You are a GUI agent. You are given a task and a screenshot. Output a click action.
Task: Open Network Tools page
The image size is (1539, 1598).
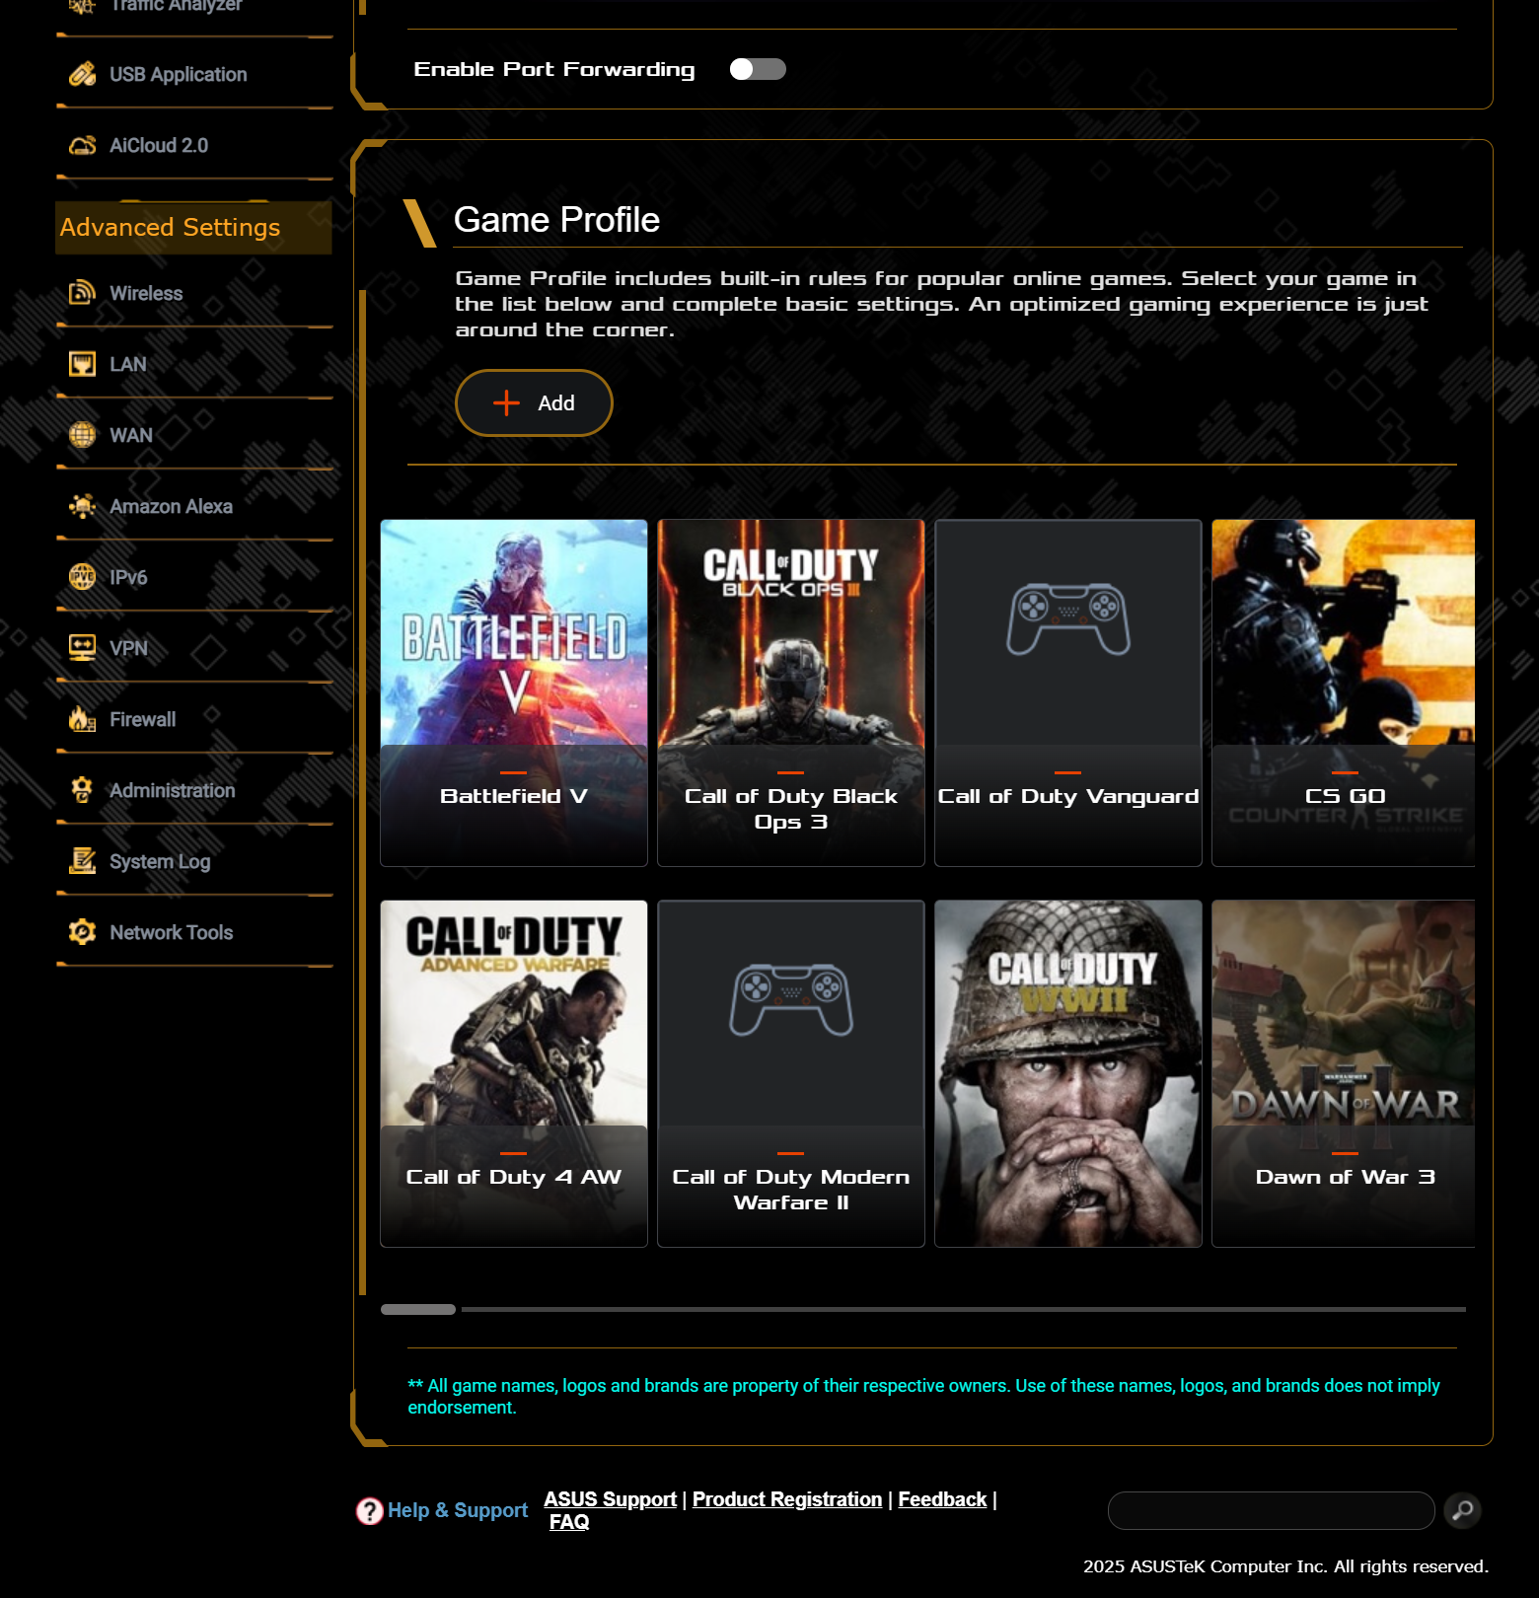coord(194,932)
